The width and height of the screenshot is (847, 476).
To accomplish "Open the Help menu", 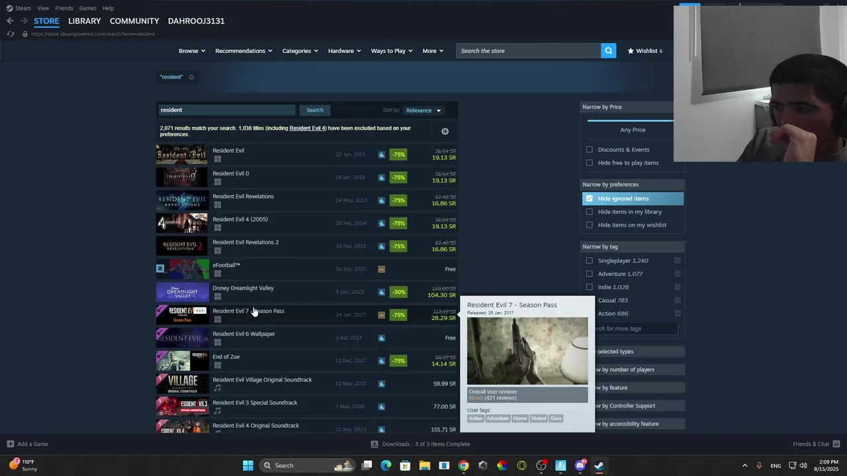I will [x=108, y=8].
